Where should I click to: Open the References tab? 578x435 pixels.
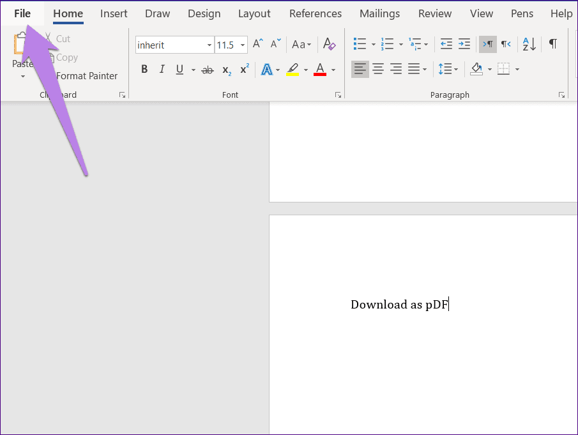[x=315, y=13]
